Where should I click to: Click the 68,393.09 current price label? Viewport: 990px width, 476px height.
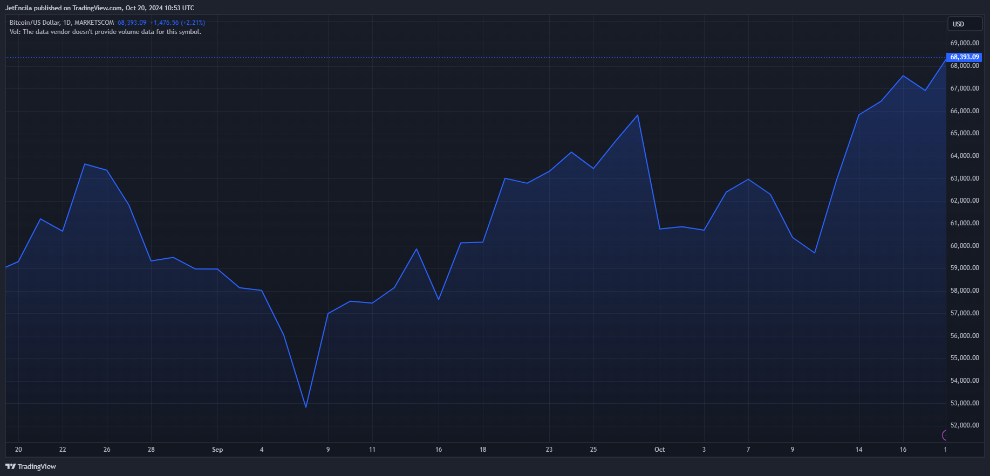point(964,57)
